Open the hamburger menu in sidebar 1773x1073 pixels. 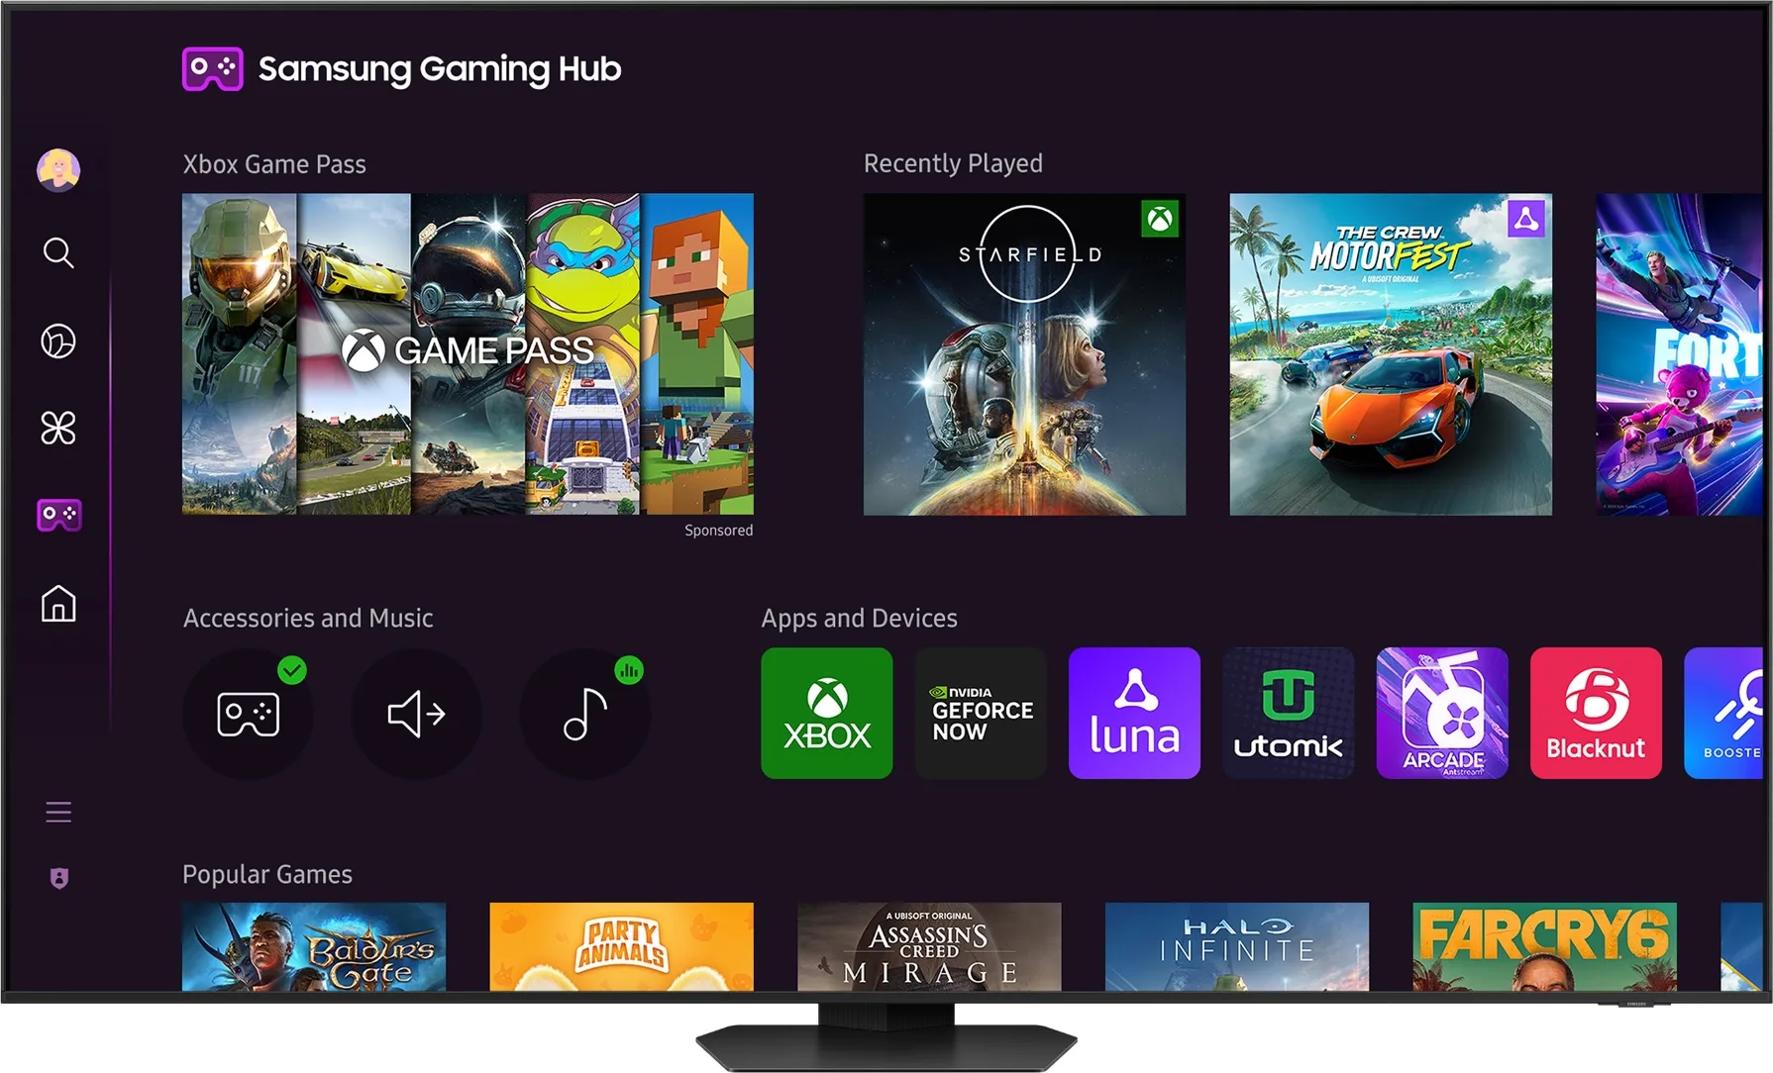[x=58, y=813]
